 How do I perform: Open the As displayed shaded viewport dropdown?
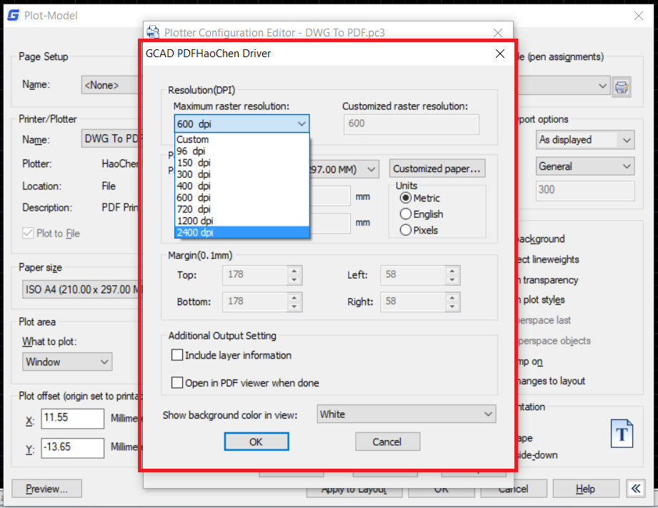(x=584, y=139)
